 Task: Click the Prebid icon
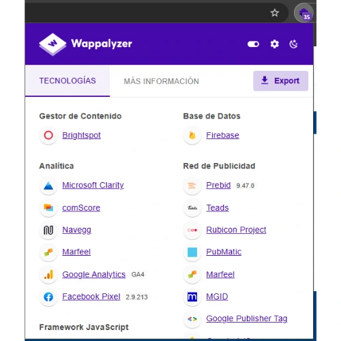point(192,186)
